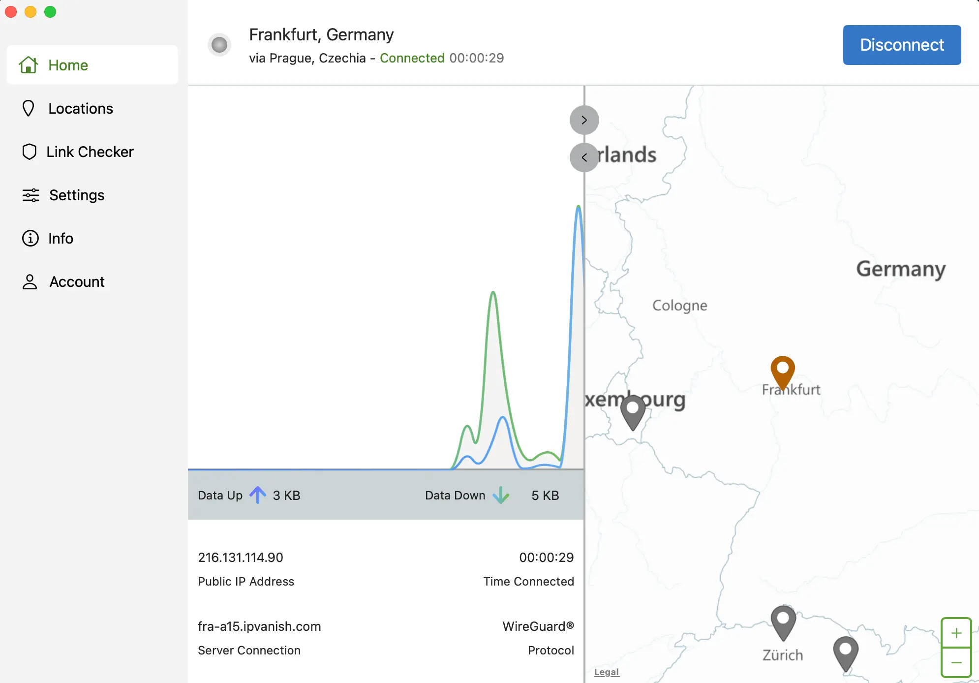Open the Account page
The height and width of the screenshot is (683, 979).
30,281
